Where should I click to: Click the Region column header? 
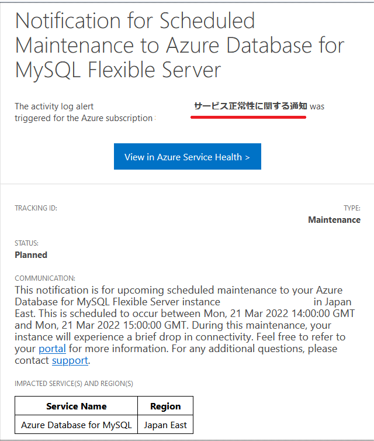pos(165,406)
